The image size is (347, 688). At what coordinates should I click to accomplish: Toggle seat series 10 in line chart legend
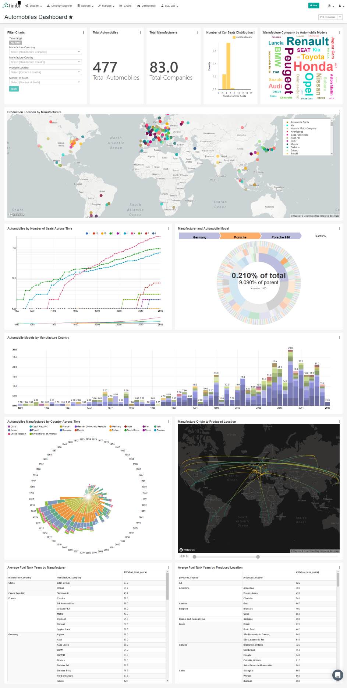point(95,233)
